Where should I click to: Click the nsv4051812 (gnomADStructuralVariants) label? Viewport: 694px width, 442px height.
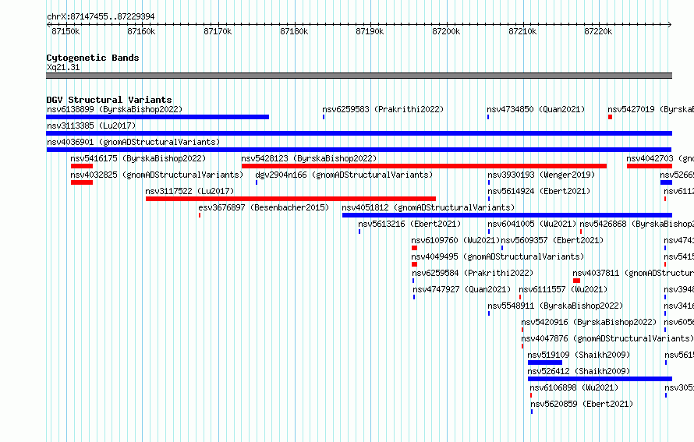point(428,207)
